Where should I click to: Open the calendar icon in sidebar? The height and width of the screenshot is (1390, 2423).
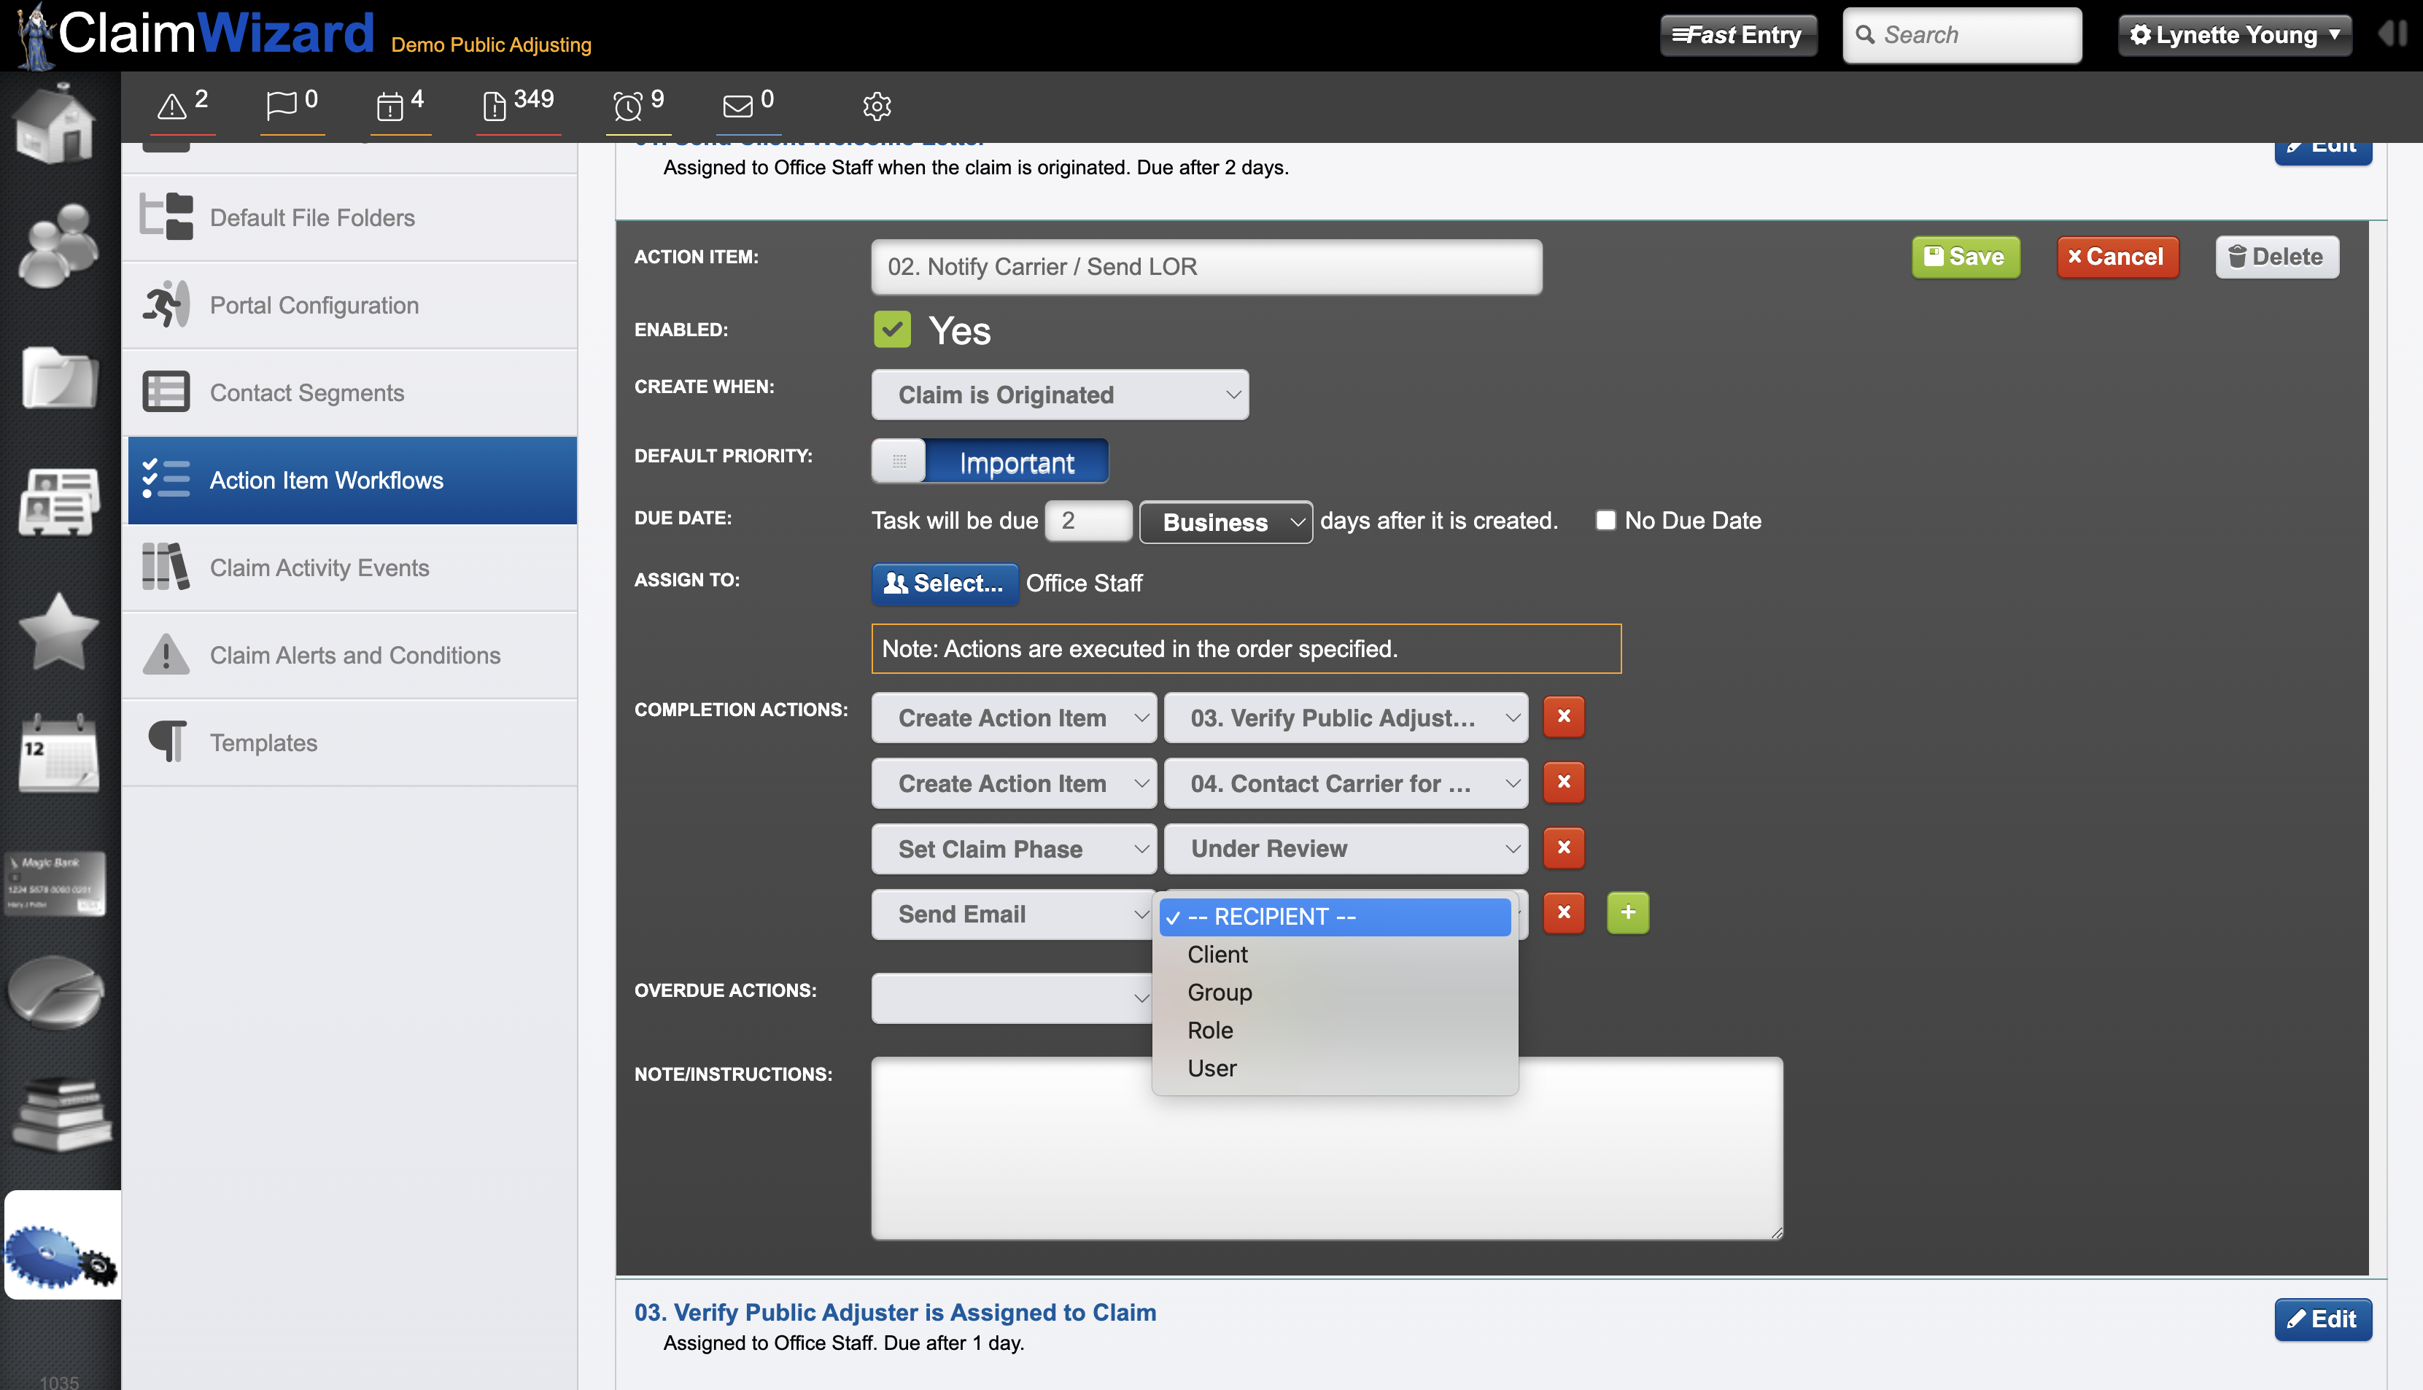pyautogui.click(x=58, y=753)
